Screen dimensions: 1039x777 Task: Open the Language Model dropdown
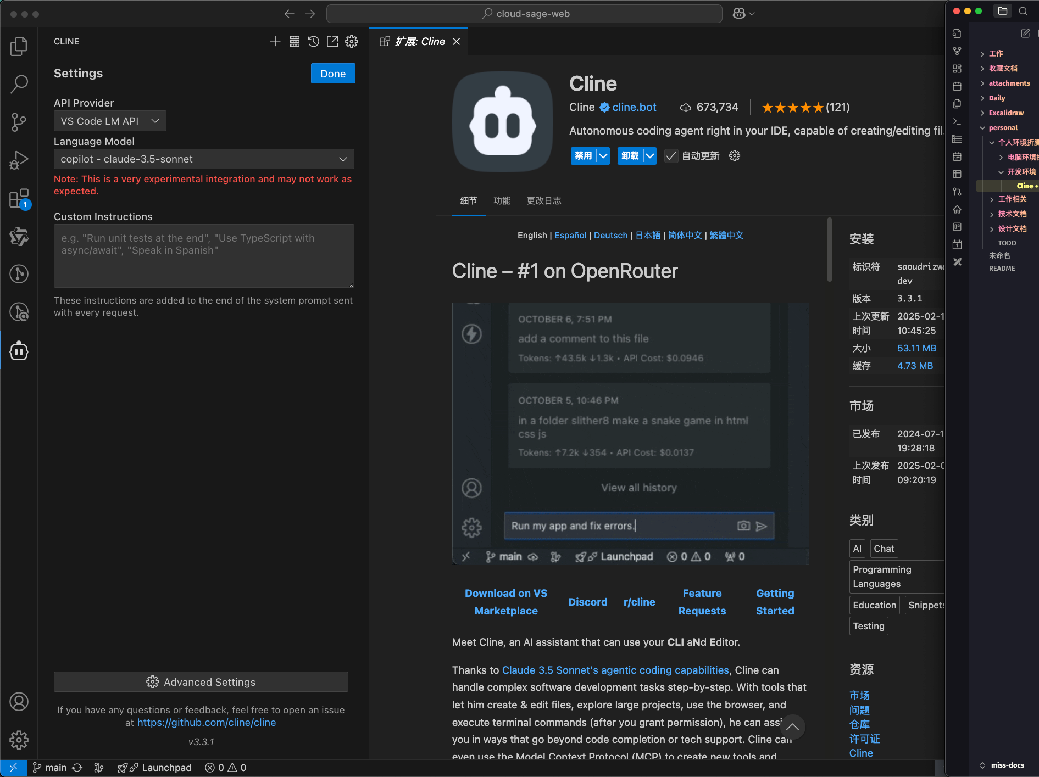tap(204, 159)
